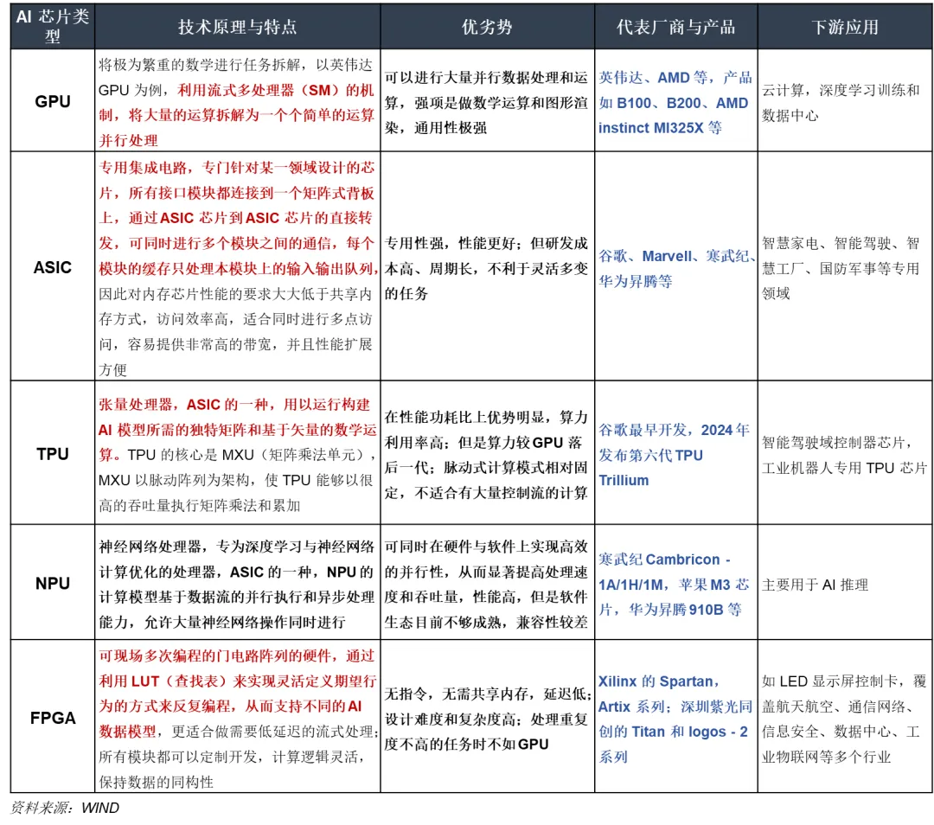Click the FPGA advantages cell "无指令，无需共享内存"

[x=487, y=717]
